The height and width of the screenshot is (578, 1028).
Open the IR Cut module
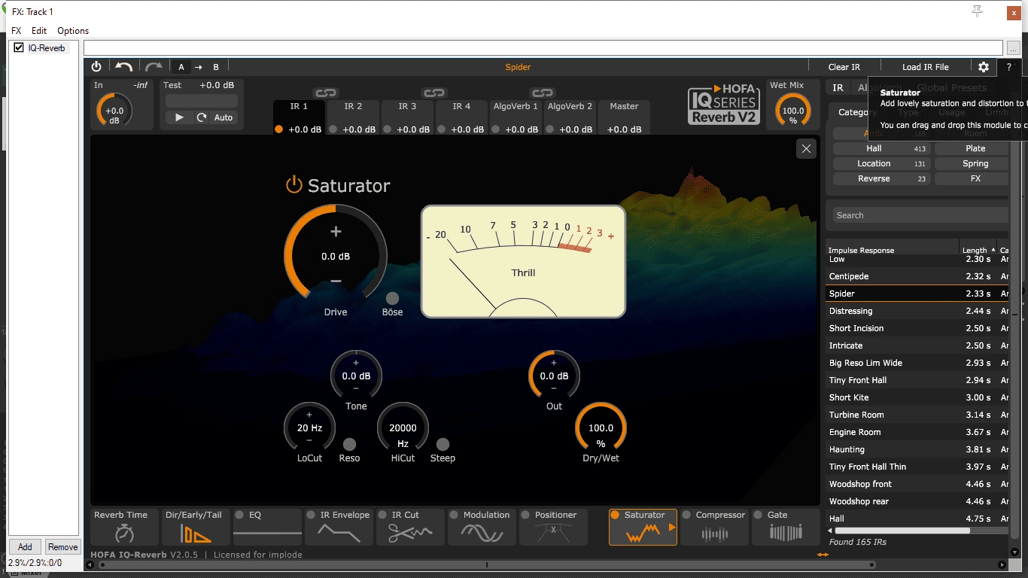click(x=410, y=527)
